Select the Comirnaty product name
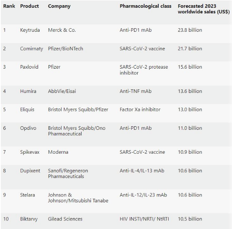Image resolution: width=232 pixels, height=229 pixels. (x=31, y=49)
